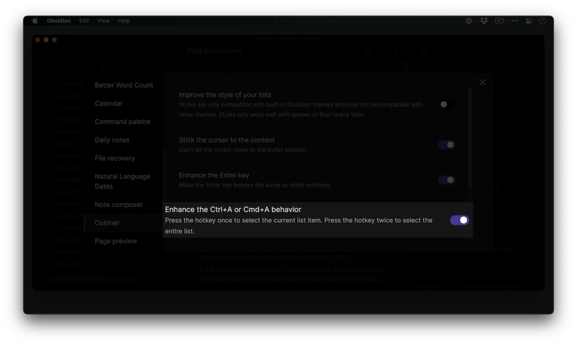Open Better Word Count plugin settings
The width and height of the screenshot is (577, 345).
pos(123,85)
